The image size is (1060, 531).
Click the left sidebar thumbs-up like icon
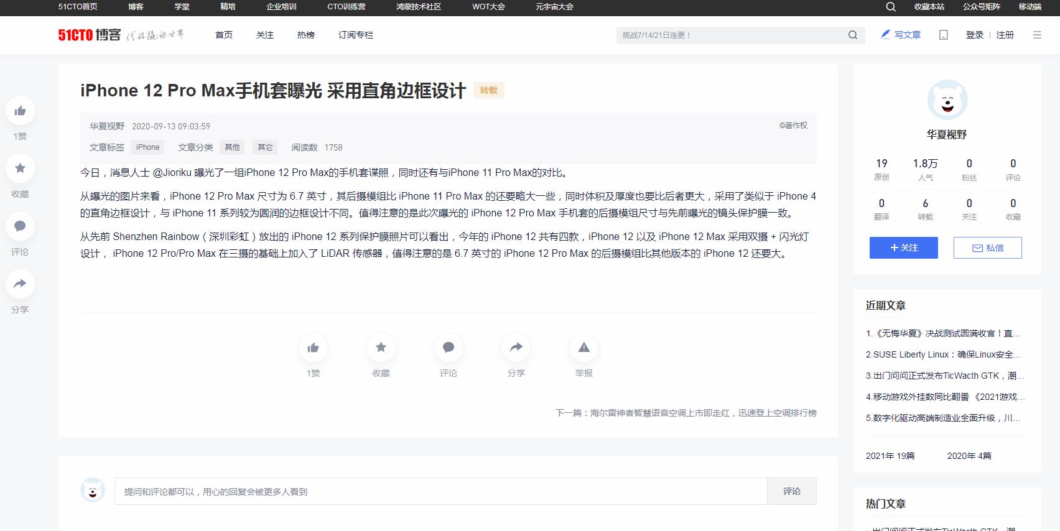[x=20, y=111]
